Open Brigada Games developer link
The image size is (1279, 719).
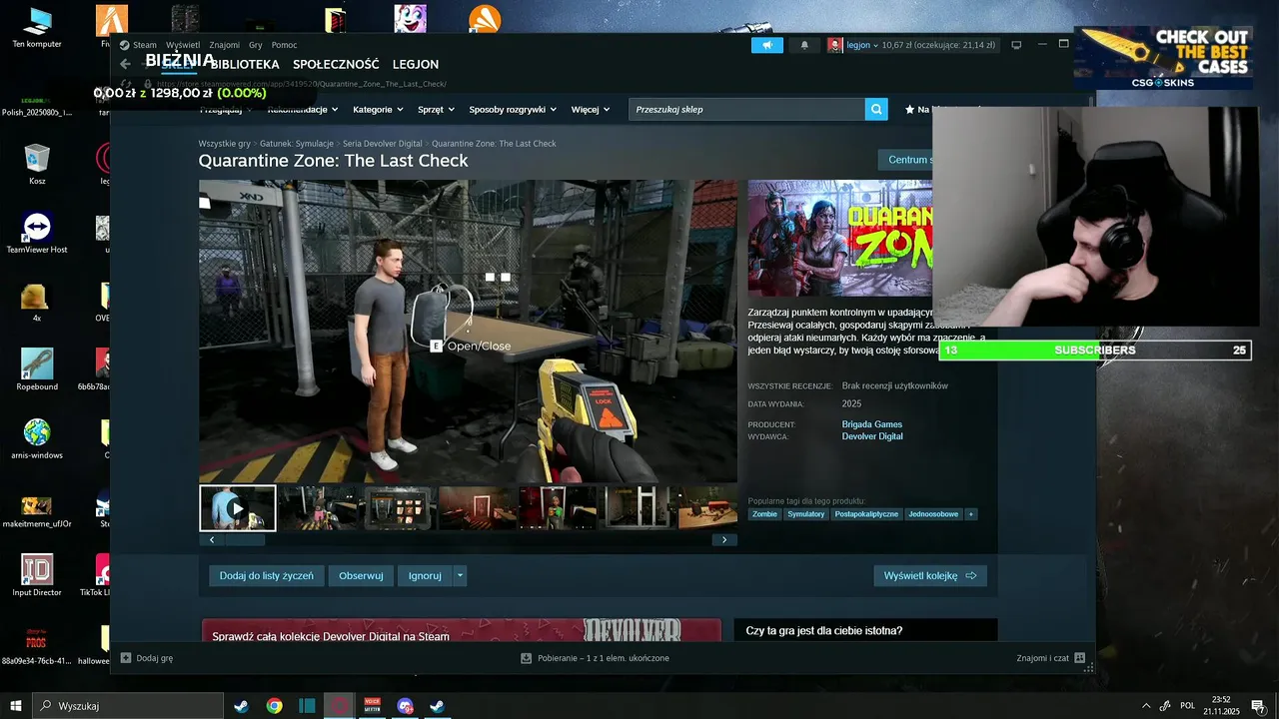coord(871,424)
